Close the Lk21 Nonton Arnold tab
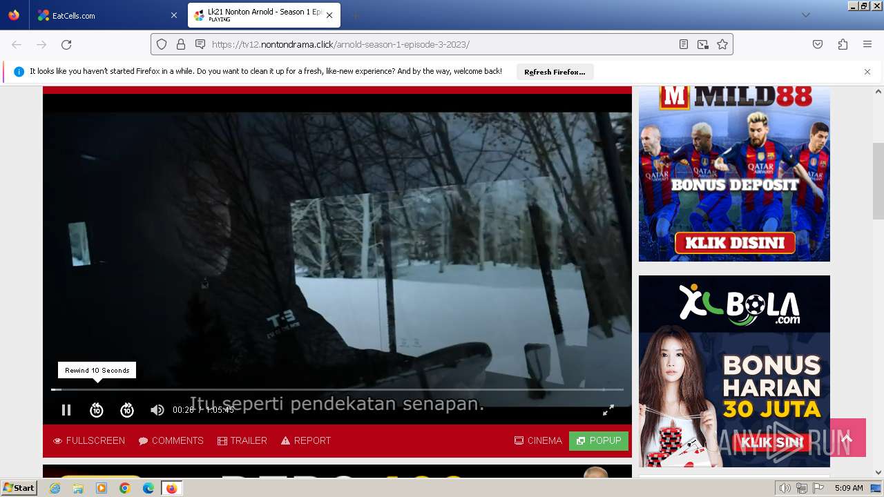The height and width of the screenshot is (497, 884). [329, 15]
